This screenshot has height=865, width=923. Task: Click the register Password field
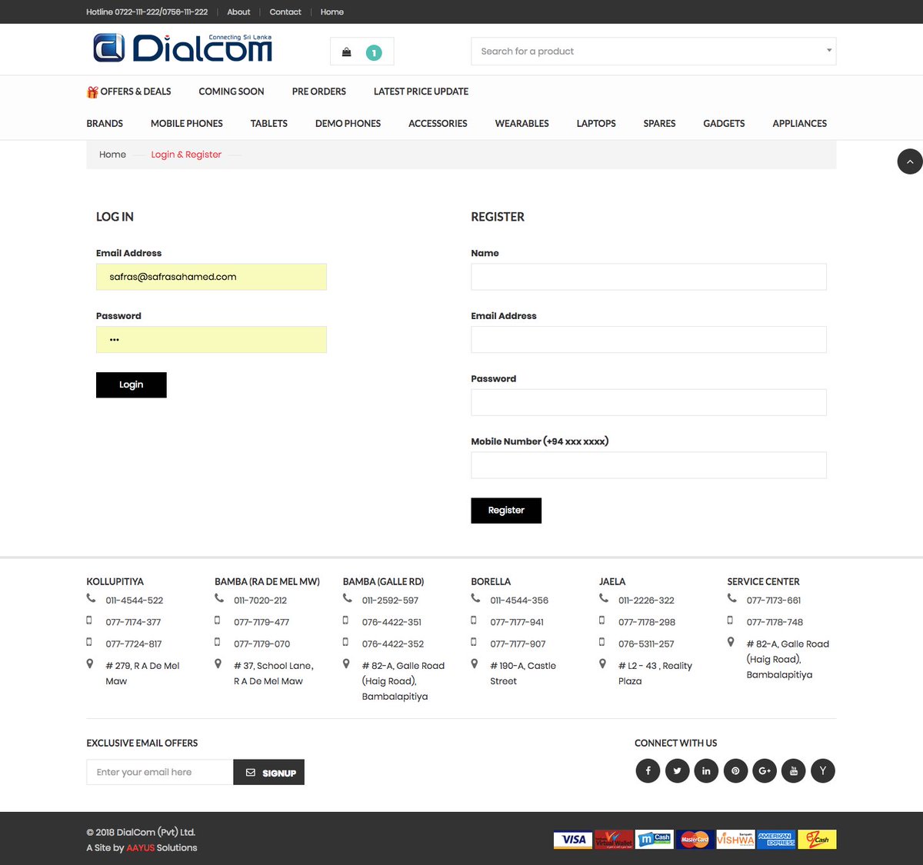tap(648, 402)
